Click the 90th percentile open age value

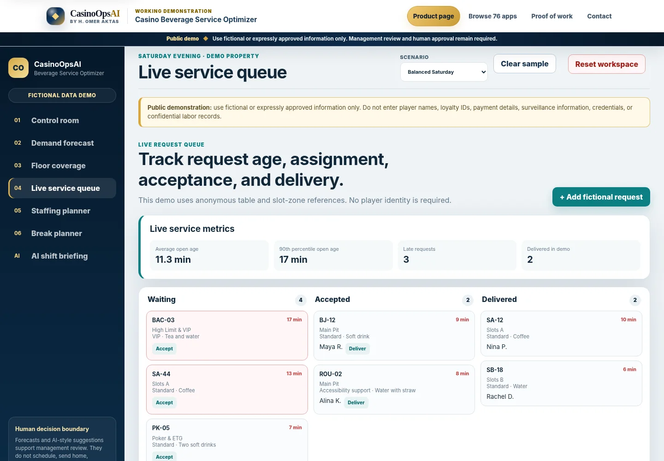tap(293, 260)
